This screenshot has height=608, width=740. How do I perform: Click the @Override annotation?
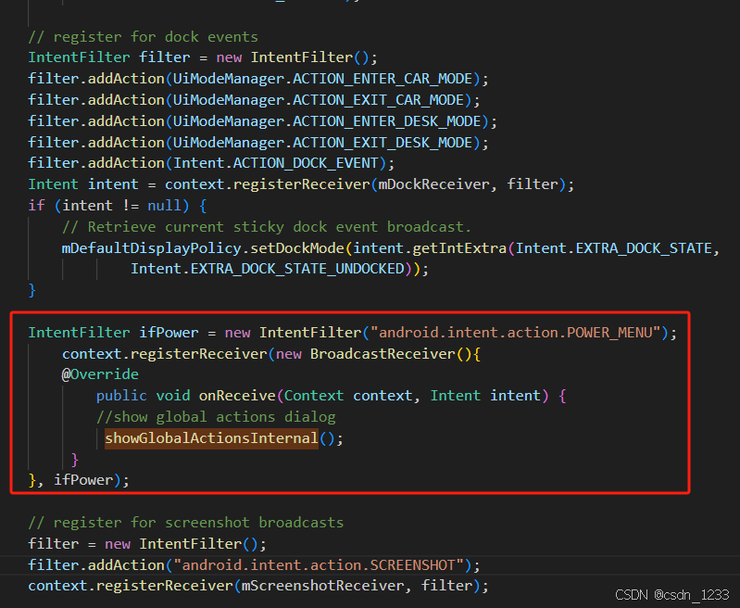tap(100, 374)
